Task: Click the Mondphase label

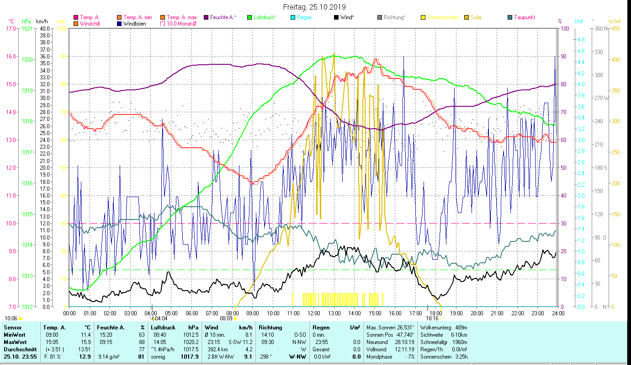Action: pyautogui.click(x=379, y=357)
